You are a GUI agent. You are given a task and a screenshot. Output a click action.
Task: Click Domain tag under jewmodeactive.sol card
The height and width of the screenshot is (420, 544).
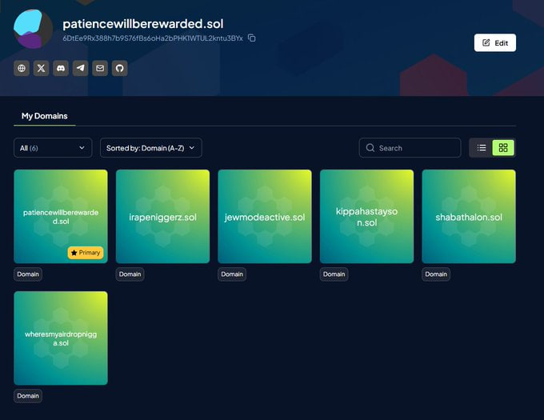(232, 274)
